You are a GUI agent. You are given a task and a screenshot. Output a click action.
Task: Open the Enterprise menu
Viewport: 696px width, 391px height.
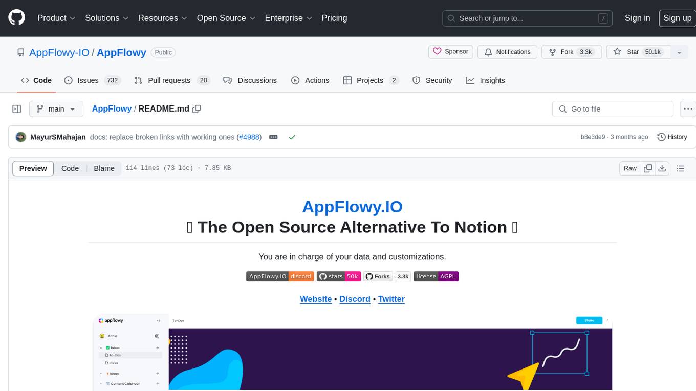point(288,18)
